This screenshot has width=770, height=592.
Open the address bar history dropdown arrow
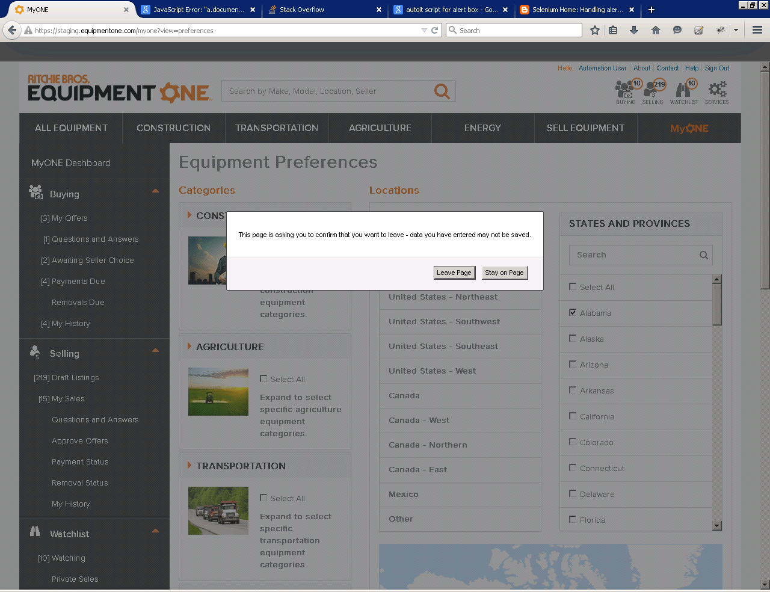424,30
